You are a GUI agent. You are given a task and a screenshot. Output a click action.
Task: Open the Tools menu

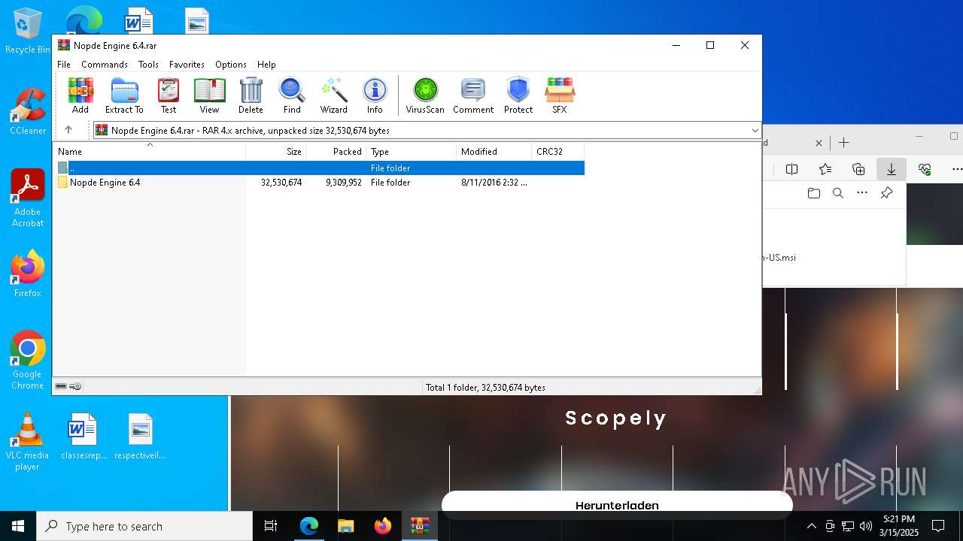[148, 65]
